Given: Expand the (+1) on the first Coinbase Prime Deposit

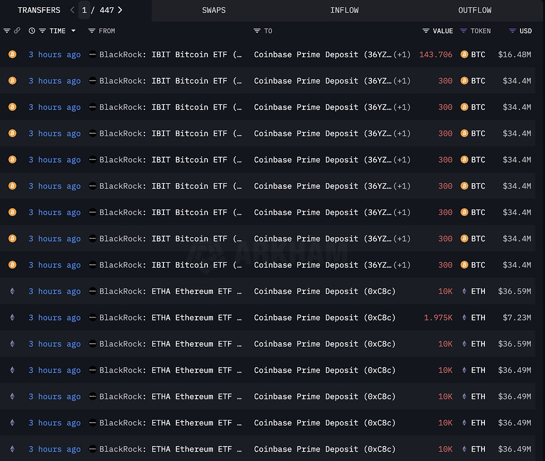Looking at the screenshot, I should (403, 54).
